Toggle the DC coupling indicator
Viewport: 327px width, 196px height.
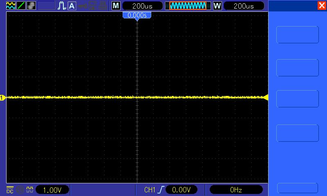10,189
